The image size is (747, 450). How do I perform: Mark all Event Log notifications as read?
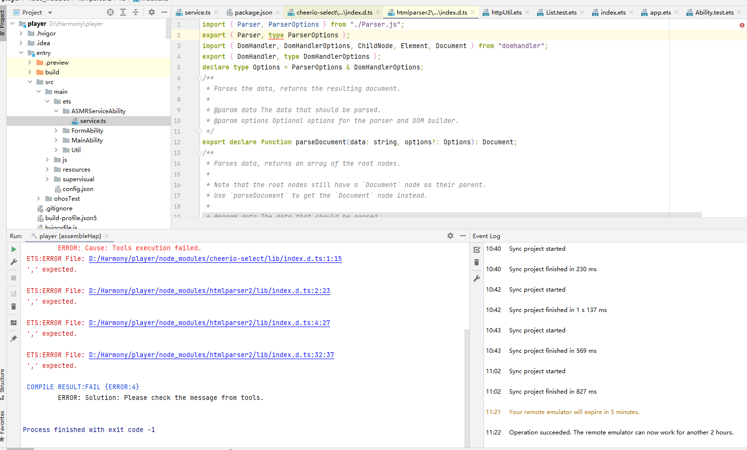(x=477, y=249)
